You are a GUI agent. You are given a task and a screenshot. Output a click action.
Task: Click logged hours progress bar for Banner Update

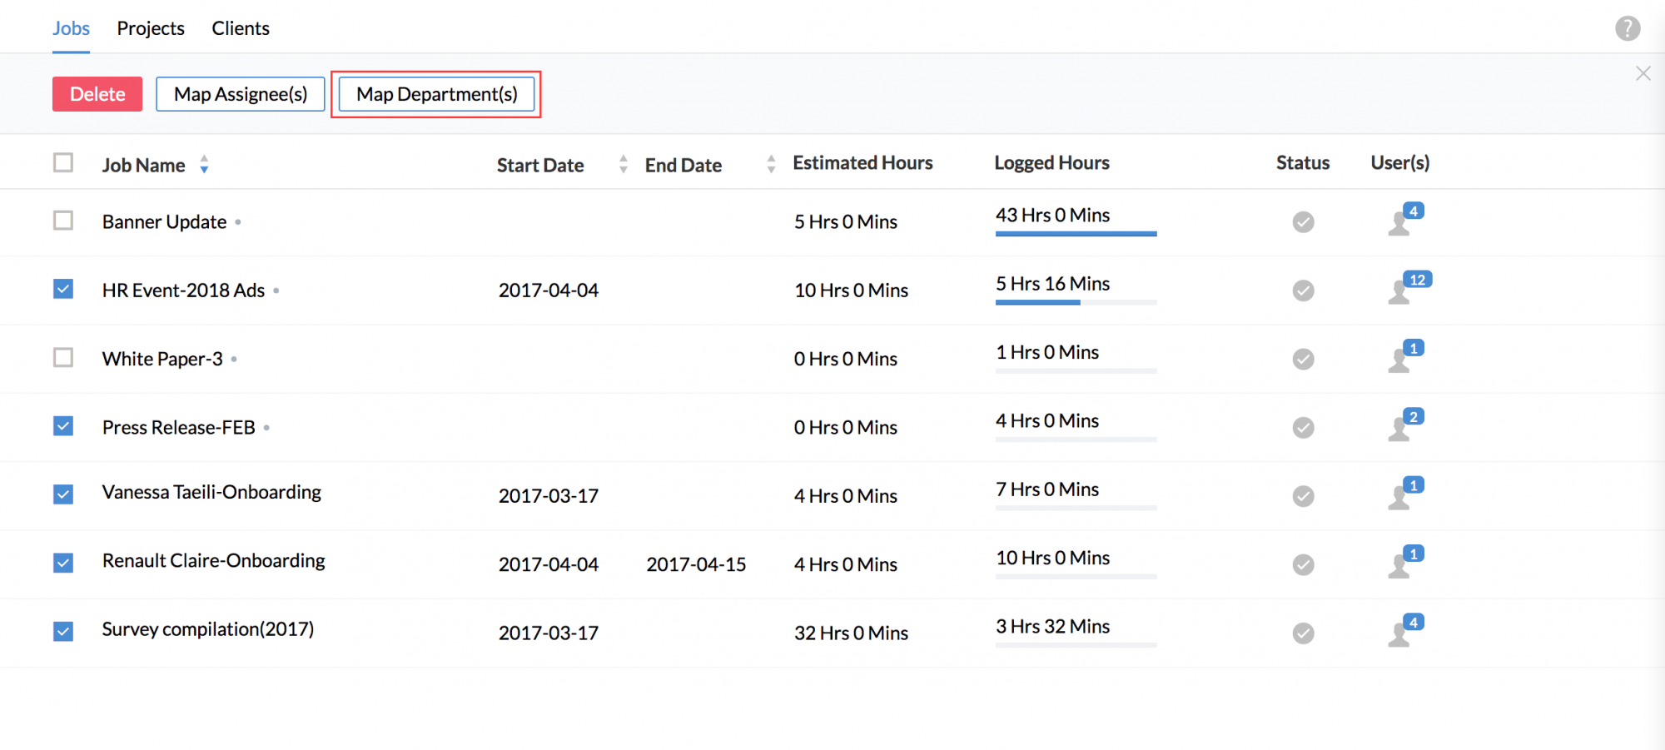pyautogui.click(x=1076, y=234)
